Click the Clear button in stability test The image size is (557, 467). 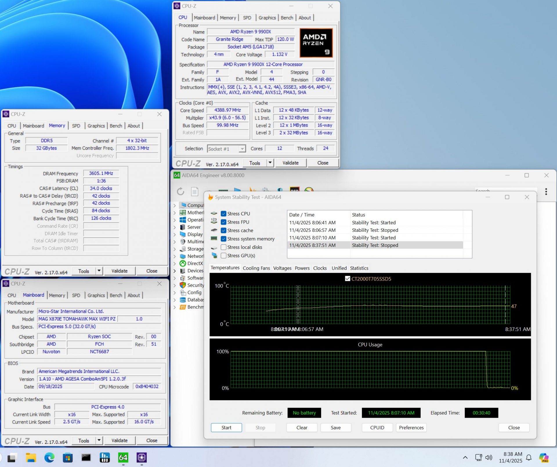click(301, 427)
